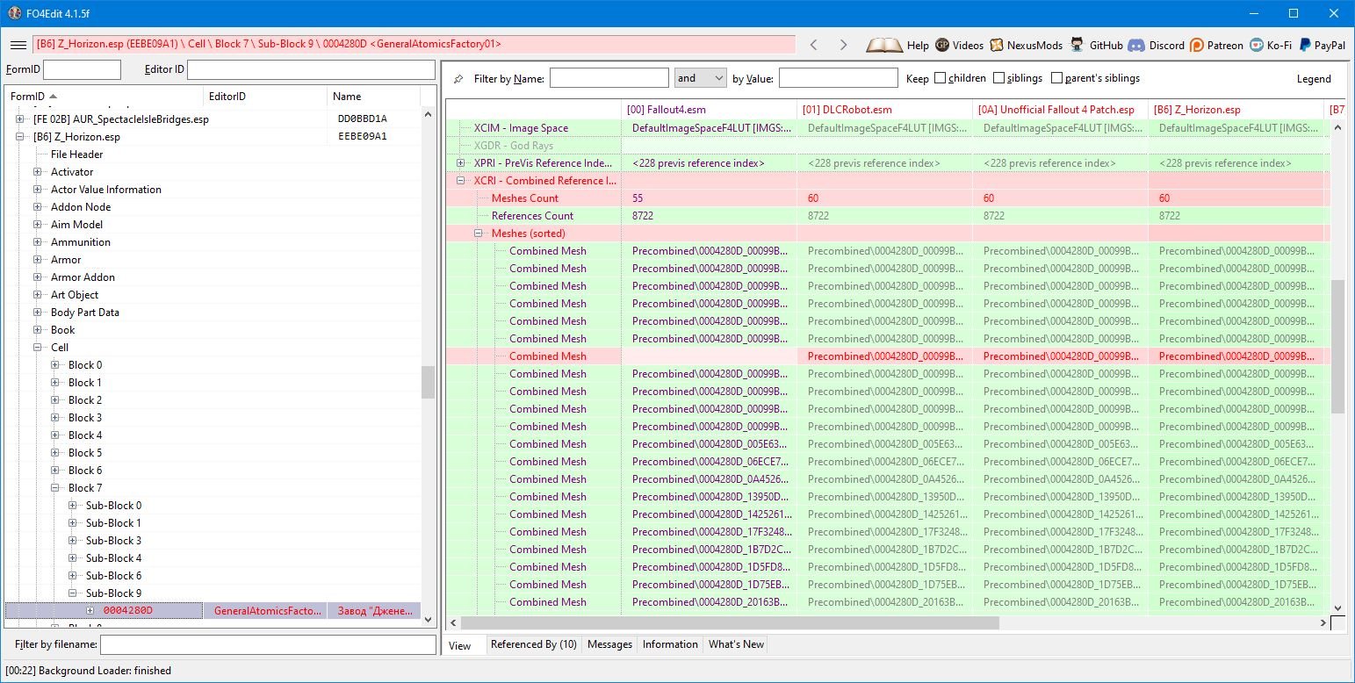The height and width of the screenshot is (683, 1355).
Task: Switch to the Referenced By (10) tab
Action: coord(533,644)
